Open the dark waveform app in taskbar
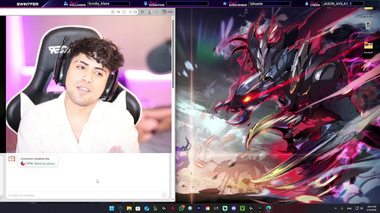The image size is (380, 213). 260,208
